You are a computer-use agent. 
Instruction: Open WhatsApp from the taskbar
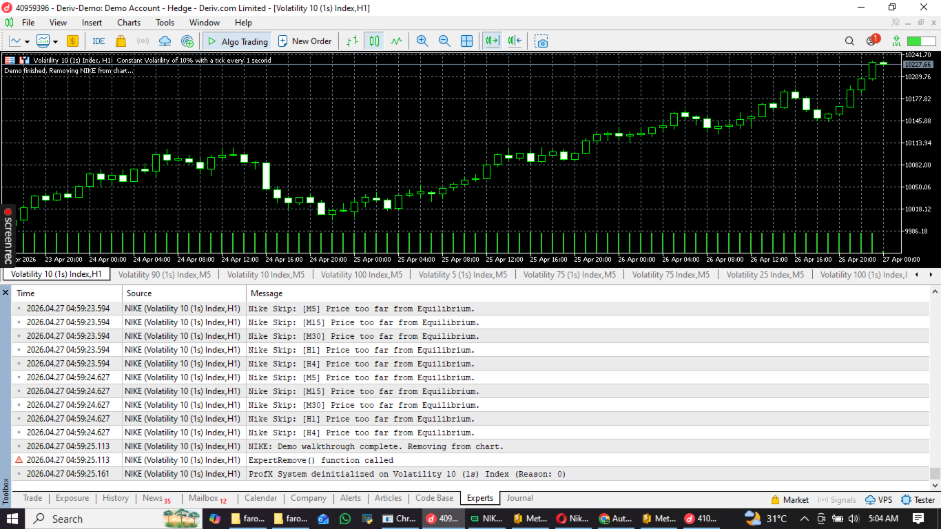click(x=345, y=519)
